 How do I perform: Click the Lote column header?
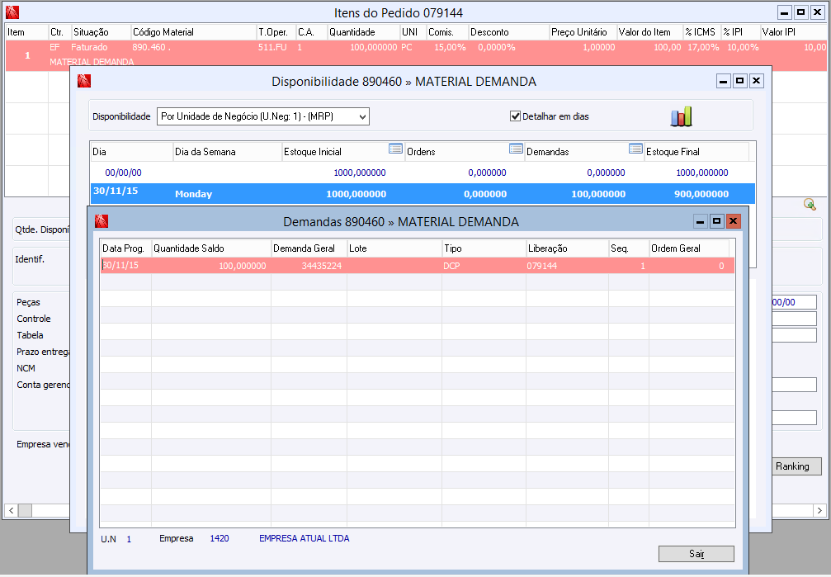(394, 248)
